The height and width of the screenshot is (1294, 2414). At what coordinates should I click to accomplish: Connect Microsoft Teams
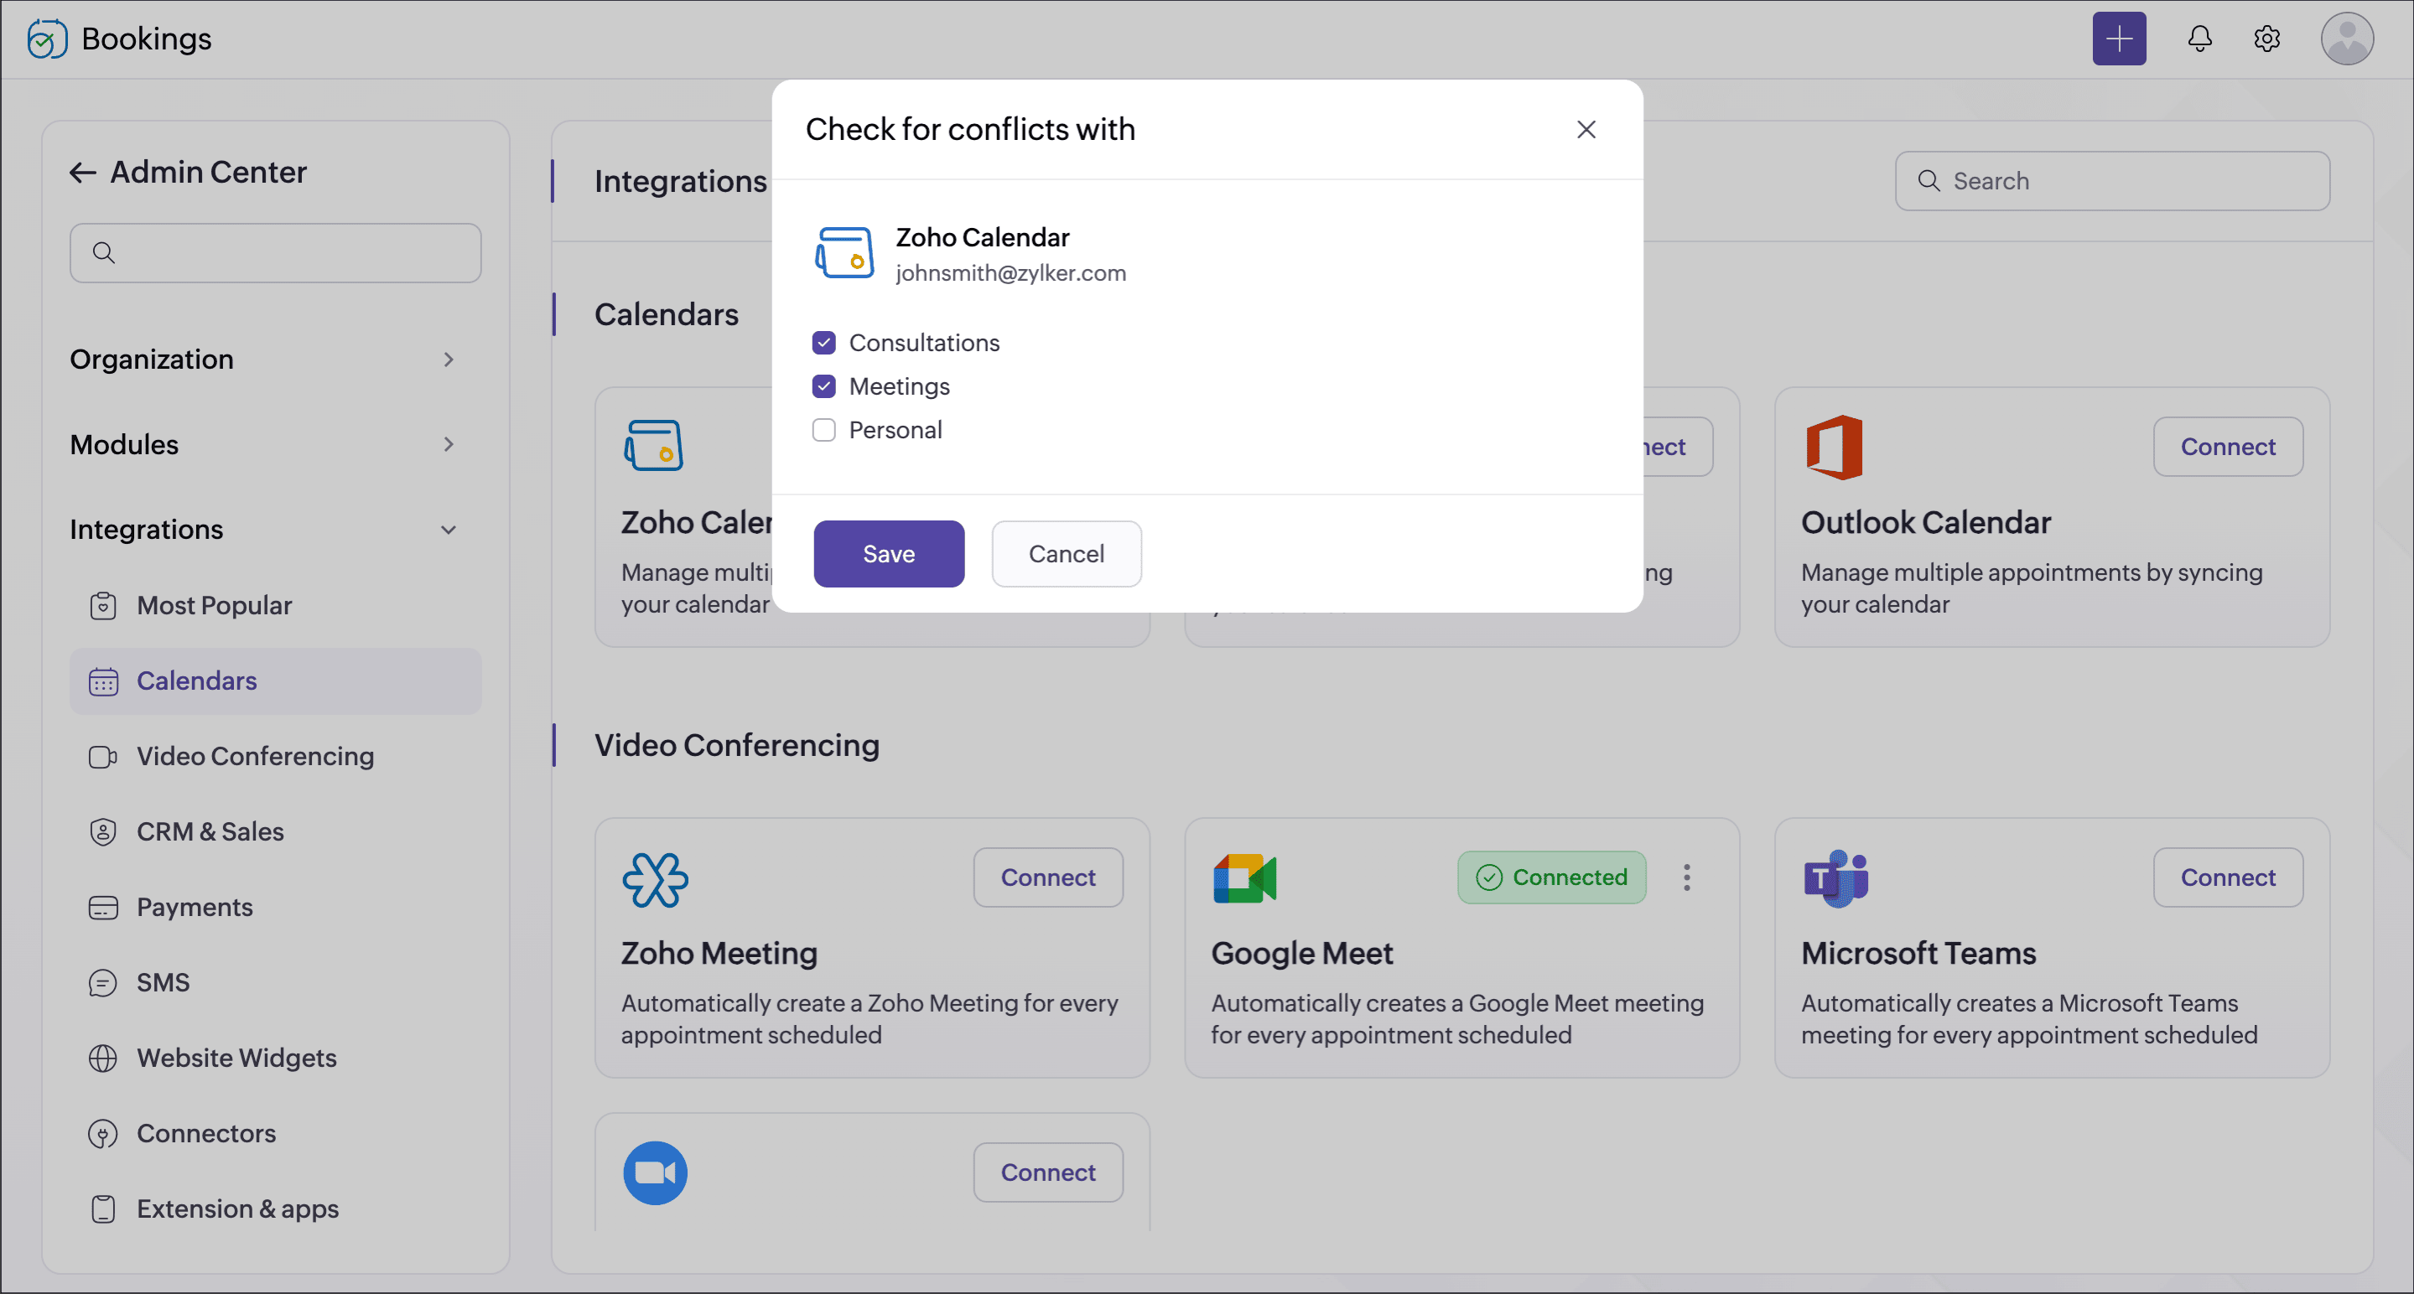coord(2228,877)
